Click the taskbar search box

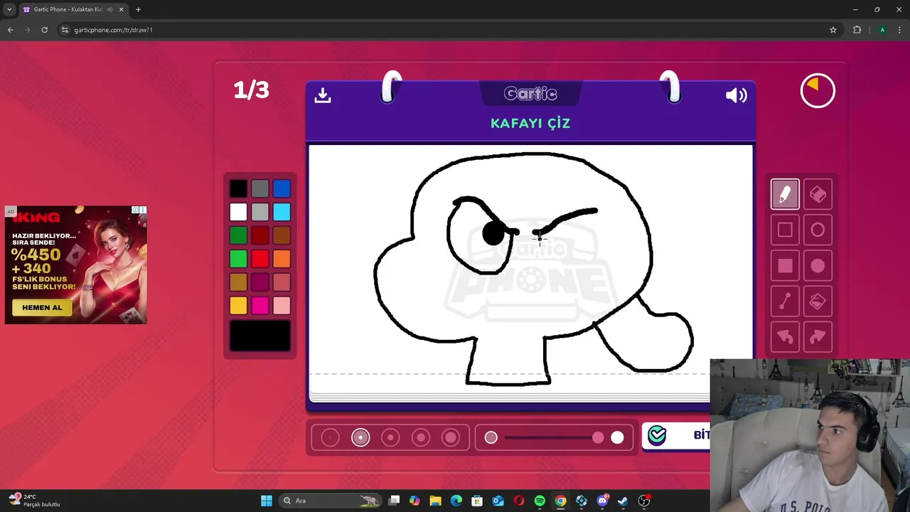[x=331, y=501]
